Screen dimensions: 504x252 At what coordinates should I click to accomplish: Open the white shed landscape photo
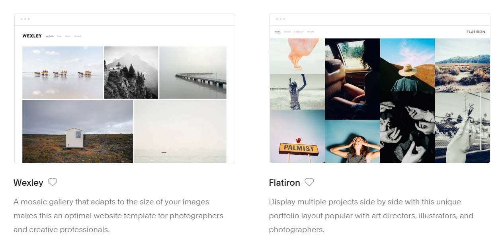point(78,131)
